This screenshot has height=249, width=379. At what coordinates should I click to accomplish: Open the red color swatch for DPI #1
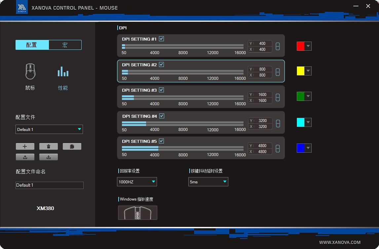[304, 46]
